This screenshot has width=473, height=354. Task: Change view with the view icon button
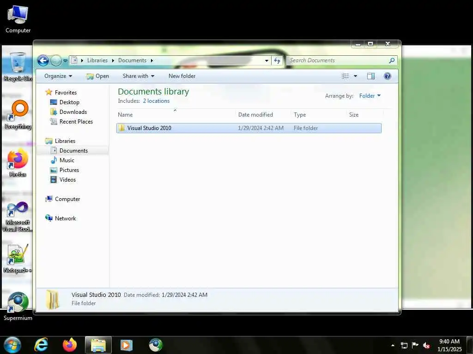[x=345, y=76]
